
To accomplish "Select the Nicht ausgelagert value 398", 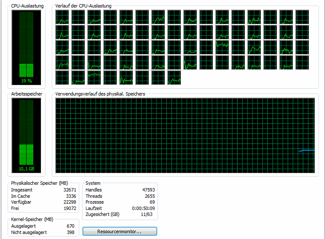I will click(70, 232).
